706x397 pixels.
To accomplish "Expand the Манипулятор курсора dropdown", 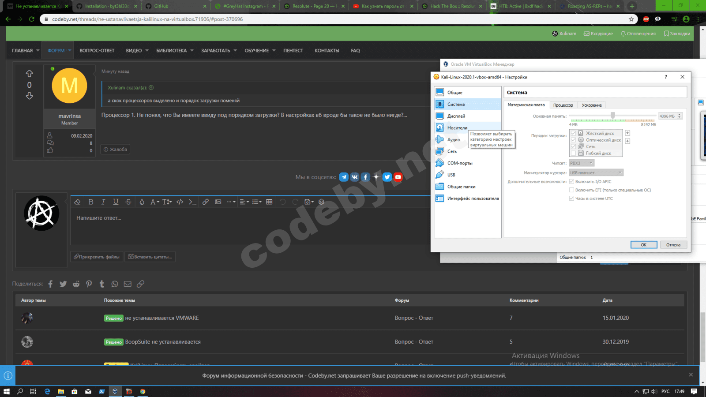I will [596, 173].
